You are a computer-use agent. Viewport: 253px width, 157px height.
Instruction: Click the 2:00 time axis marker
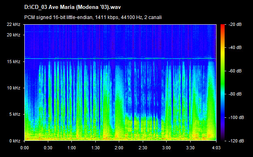point(119,148)
